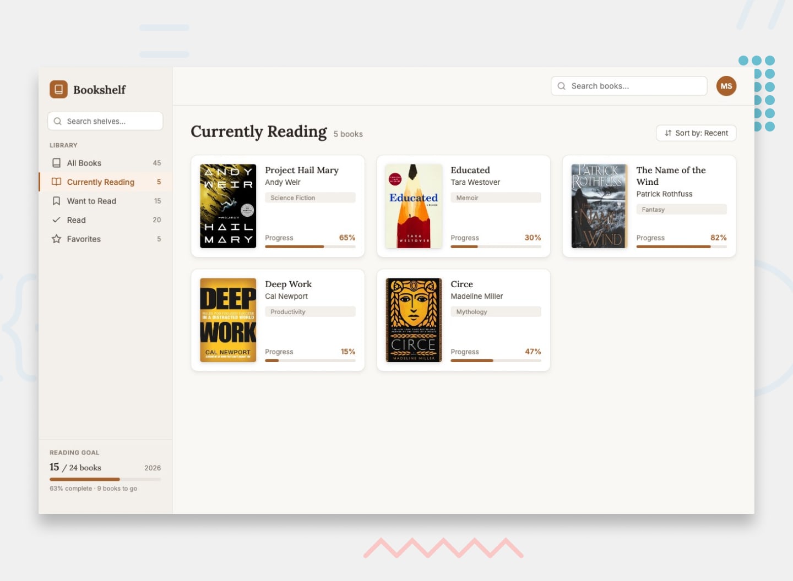Click the Memoir genre tag

tap(496, 198)
